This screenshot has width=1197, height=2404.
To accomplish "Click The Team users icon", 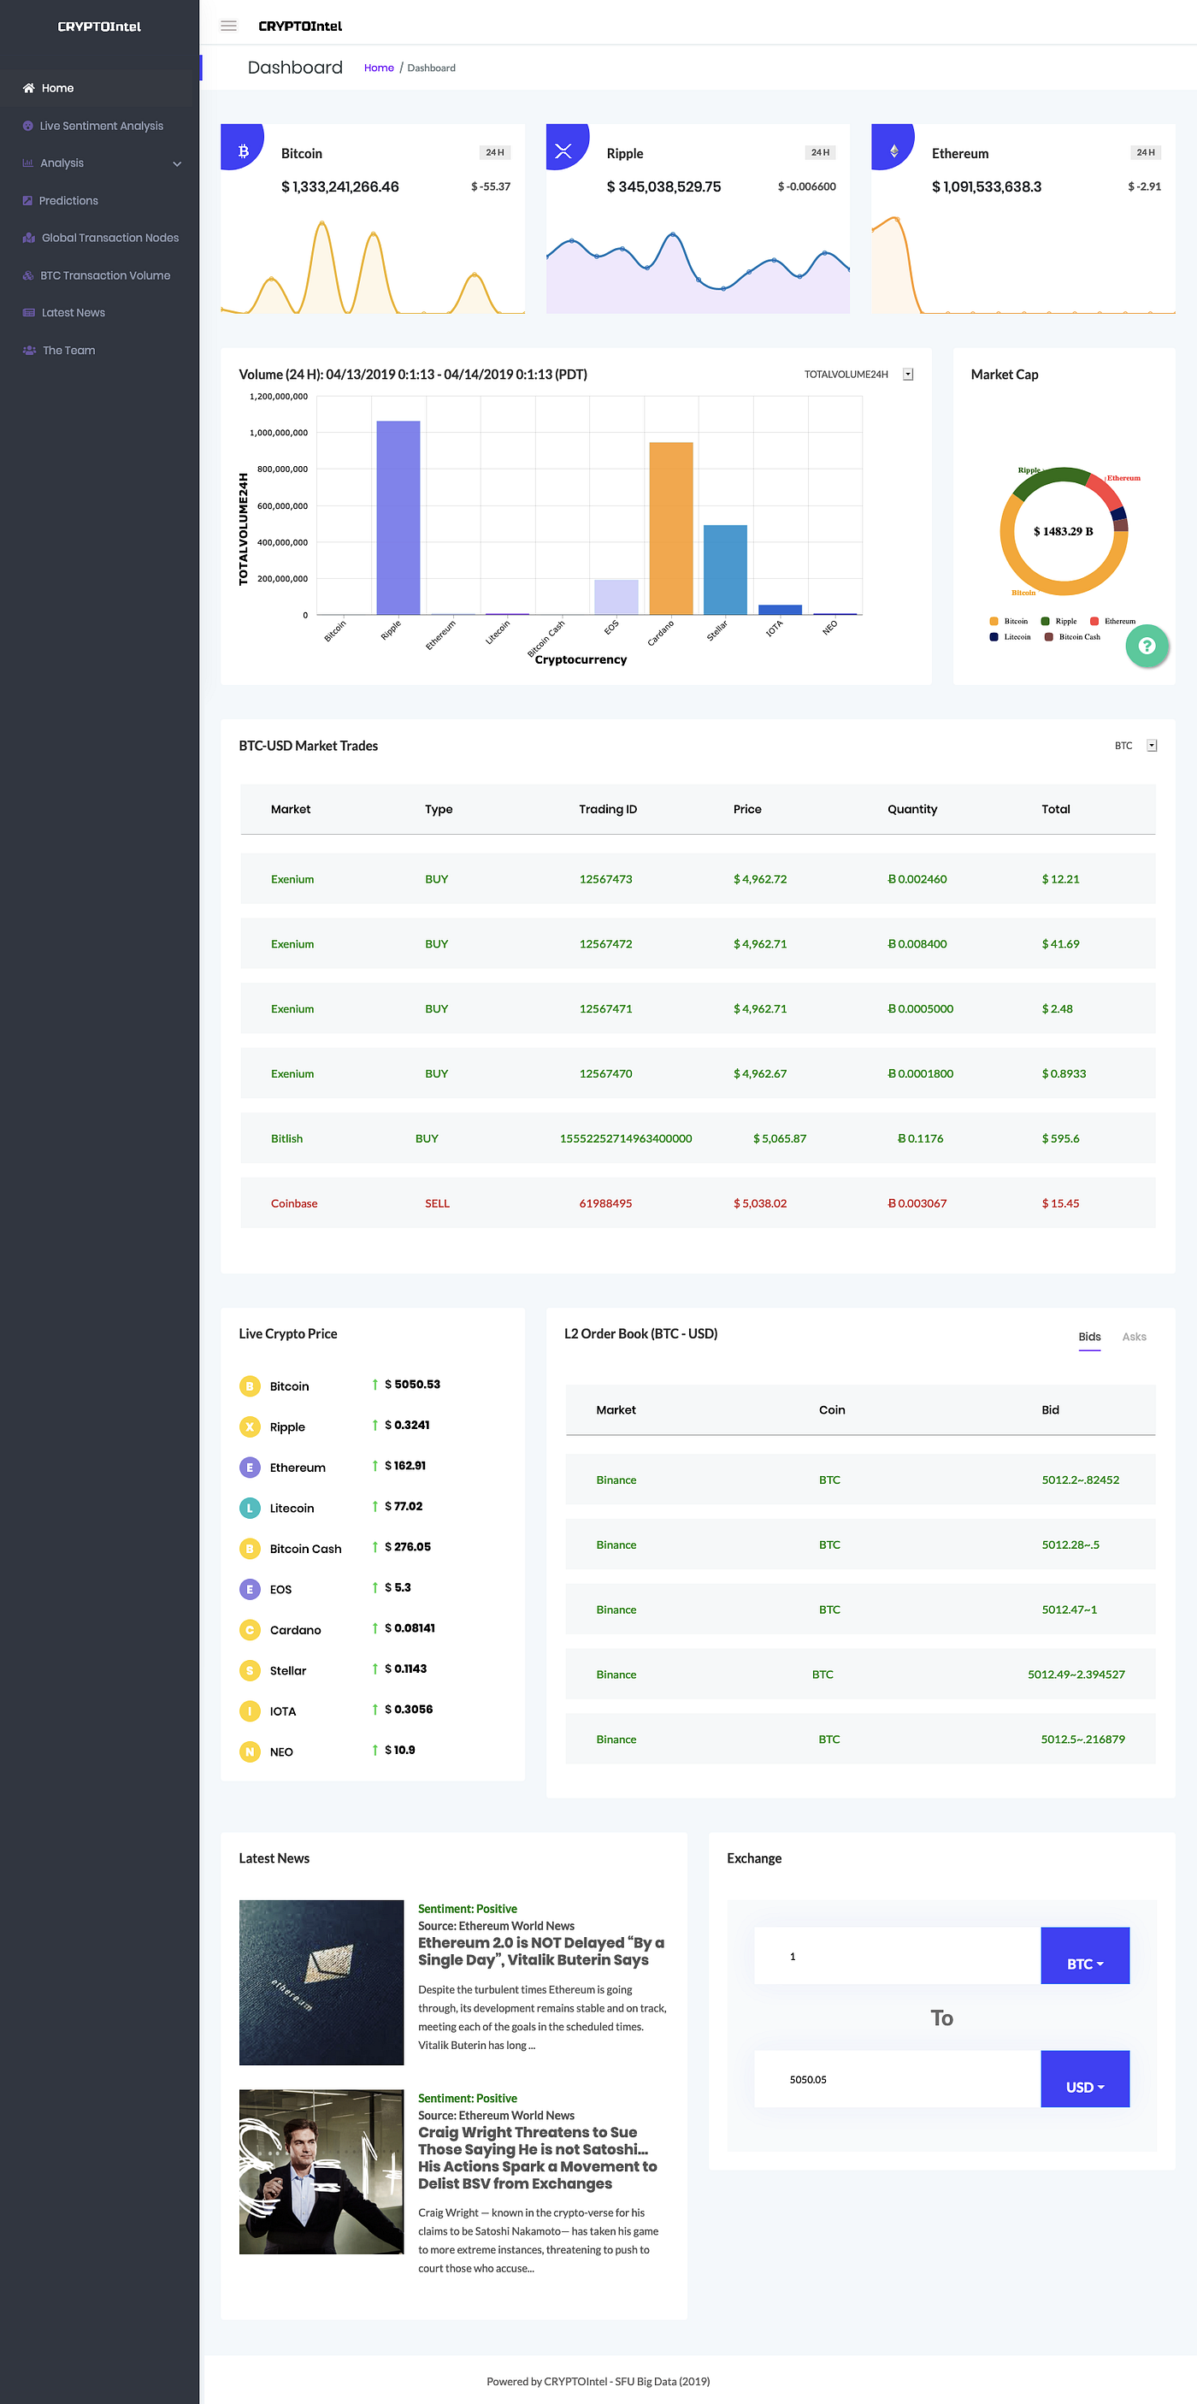I will 29,350.
